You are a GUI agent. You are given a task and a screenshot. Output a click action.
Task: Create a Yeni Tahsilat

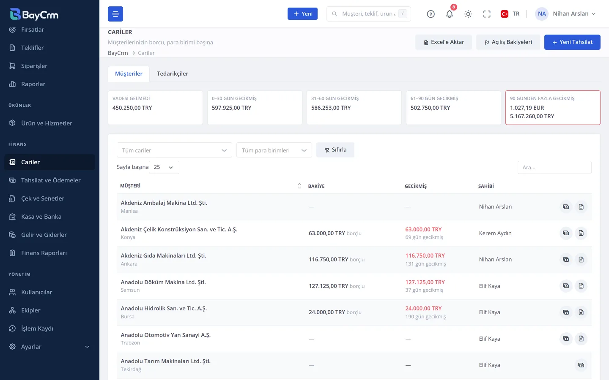[x=572, y=42]
